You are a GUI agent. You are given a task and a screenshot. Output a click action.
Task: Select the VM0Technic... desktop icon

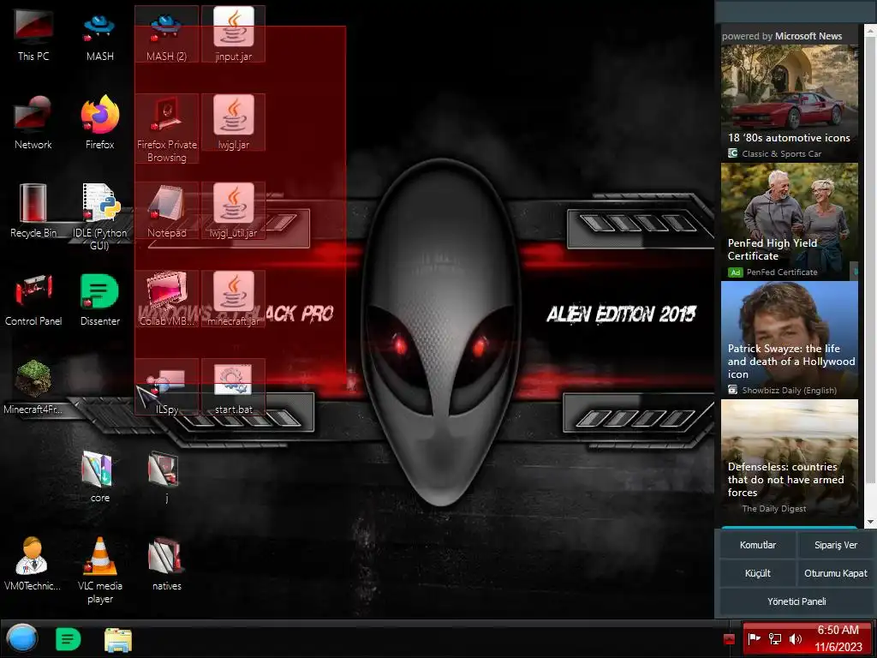tap(33, 564)
